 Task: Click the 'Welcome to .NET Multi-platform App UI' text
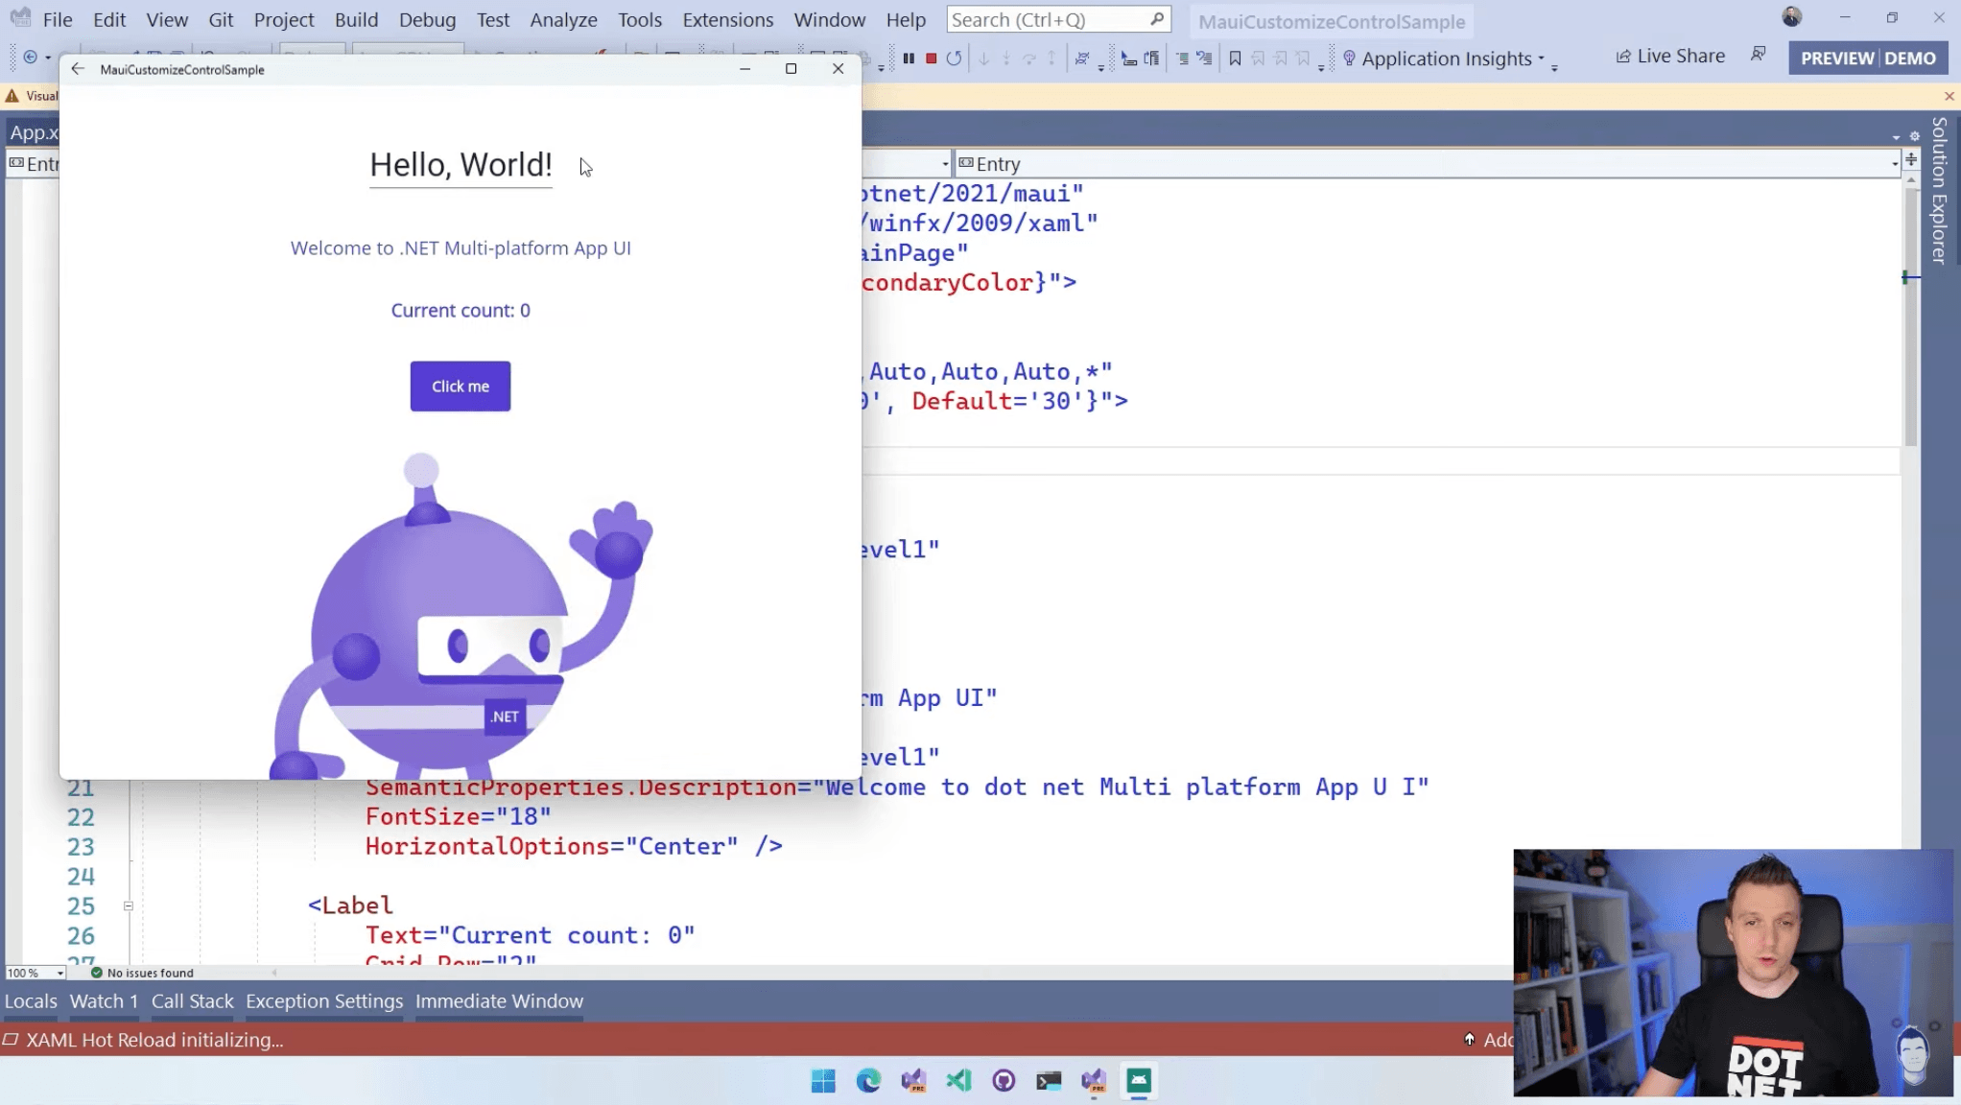tap(461, 247)
